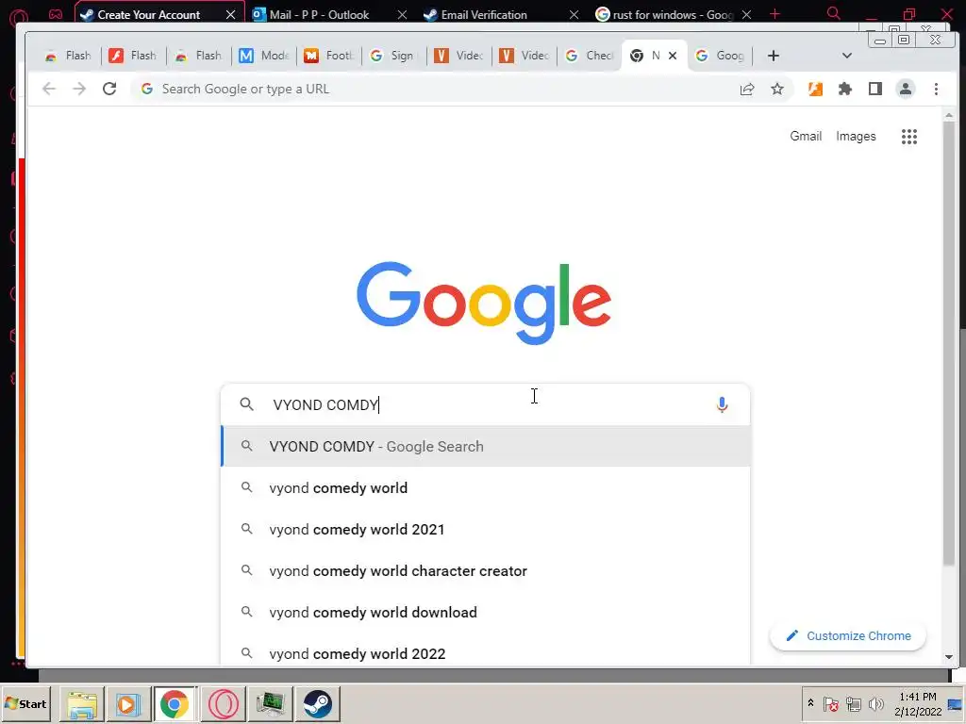Switch to the Goog tab in Chrome
The image size is (966, 724).
pyautogui.click(x=720, y=56)
